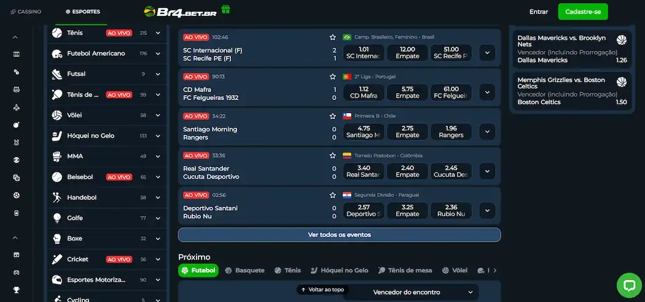645x302 pixels.
Task: Click the Vôlei ball icon in sidebar
Action: [x=57, y=115]
